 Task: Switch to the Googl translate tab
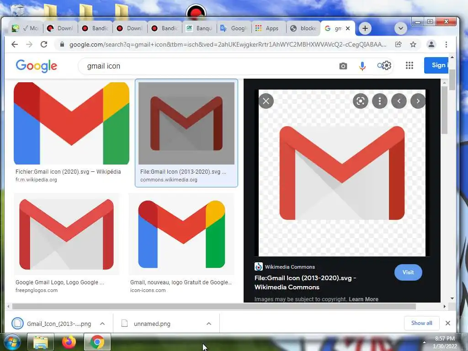point(234,28)
